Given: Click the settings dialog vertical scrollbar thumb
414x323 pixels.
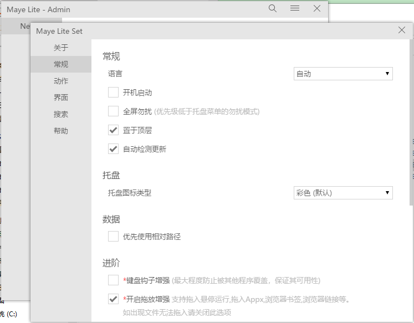Looking at the screenshot, I should [x=411, y=122].
